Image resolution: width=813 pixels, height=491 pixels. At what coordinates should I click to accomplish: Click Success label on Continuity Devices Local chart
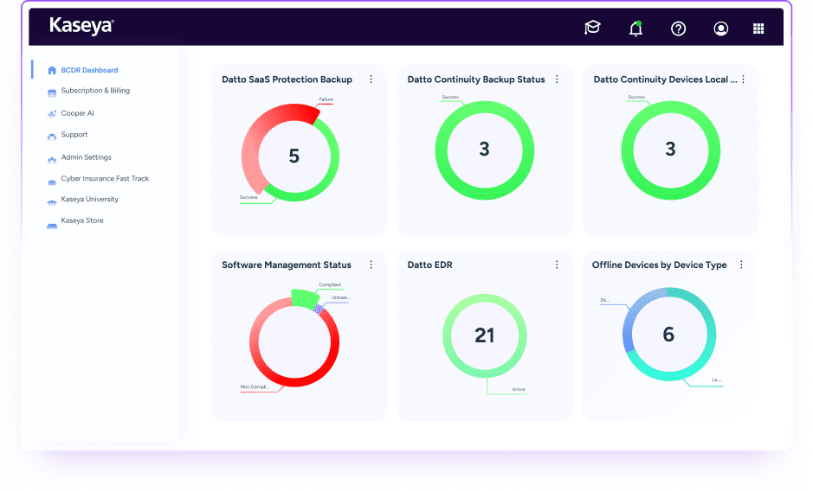[636, 97]
